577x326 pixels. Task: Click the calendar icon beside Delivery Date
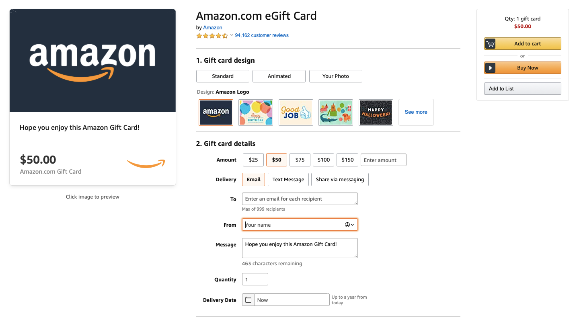(x=248, y=300)
